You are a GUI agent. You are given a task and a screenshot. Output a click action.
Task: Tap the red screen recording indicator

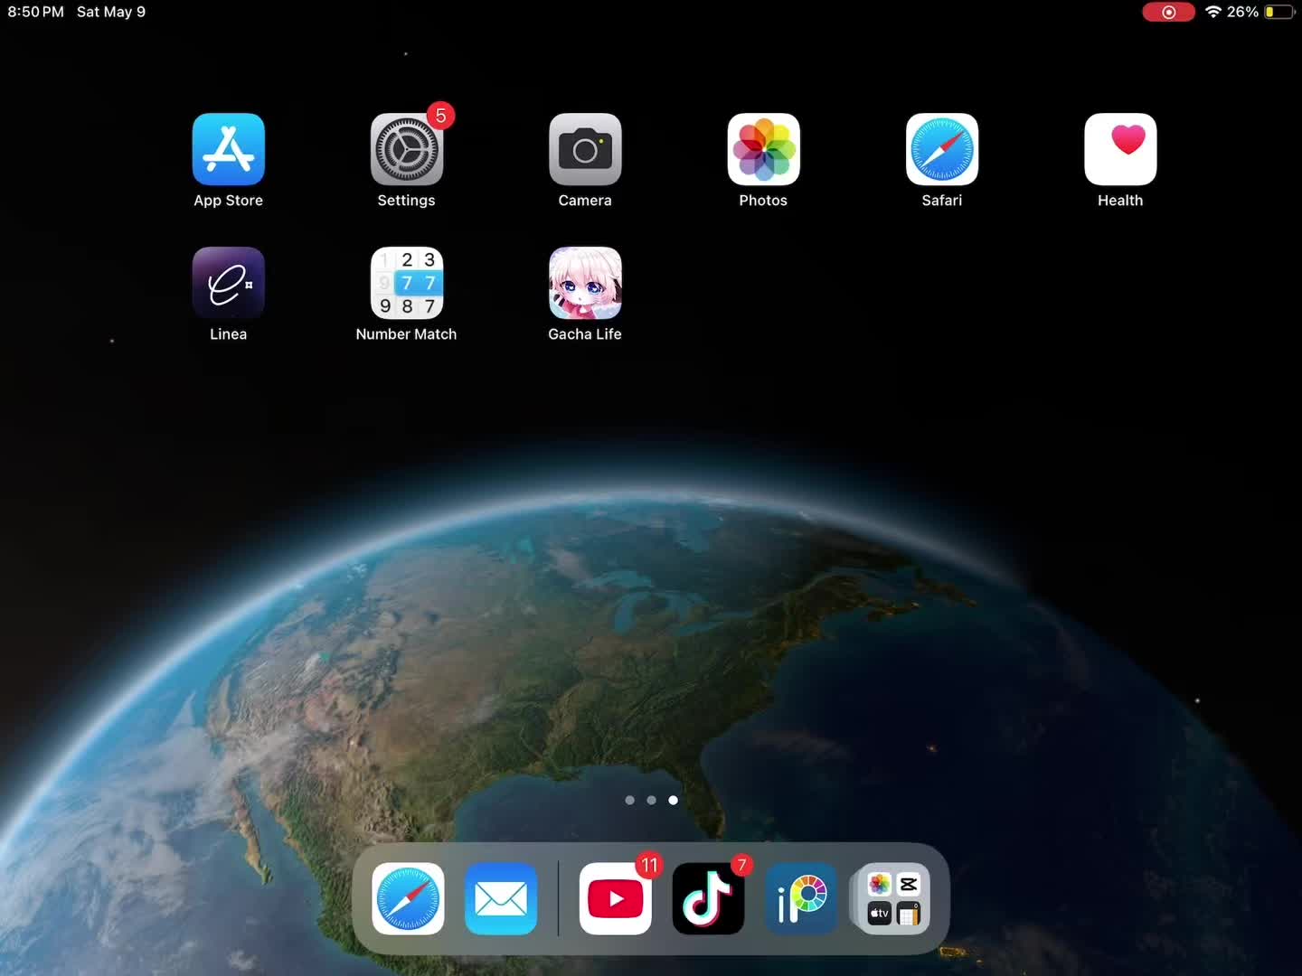point(1168,12)
